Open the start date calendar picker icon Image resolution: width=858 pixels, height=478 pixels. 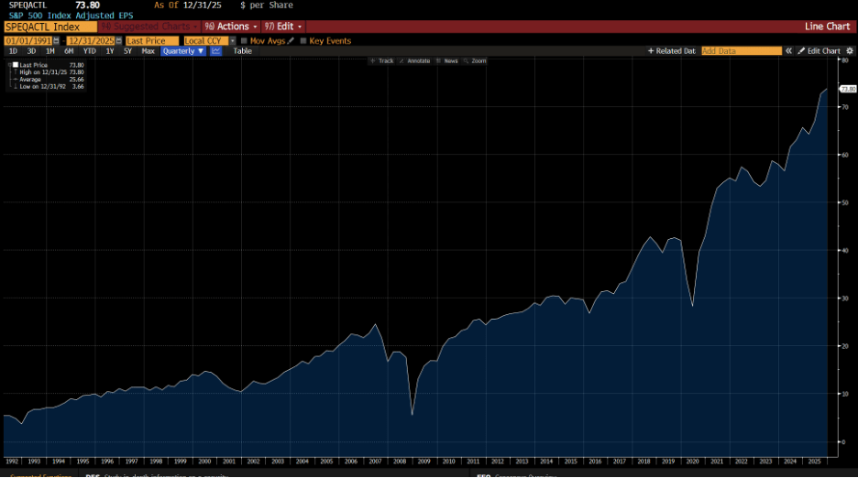coord(56,41)
